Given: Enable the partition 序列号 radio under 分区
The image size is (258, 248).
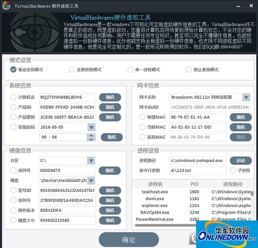Looking at the screenshot, I should click(13, 170).
